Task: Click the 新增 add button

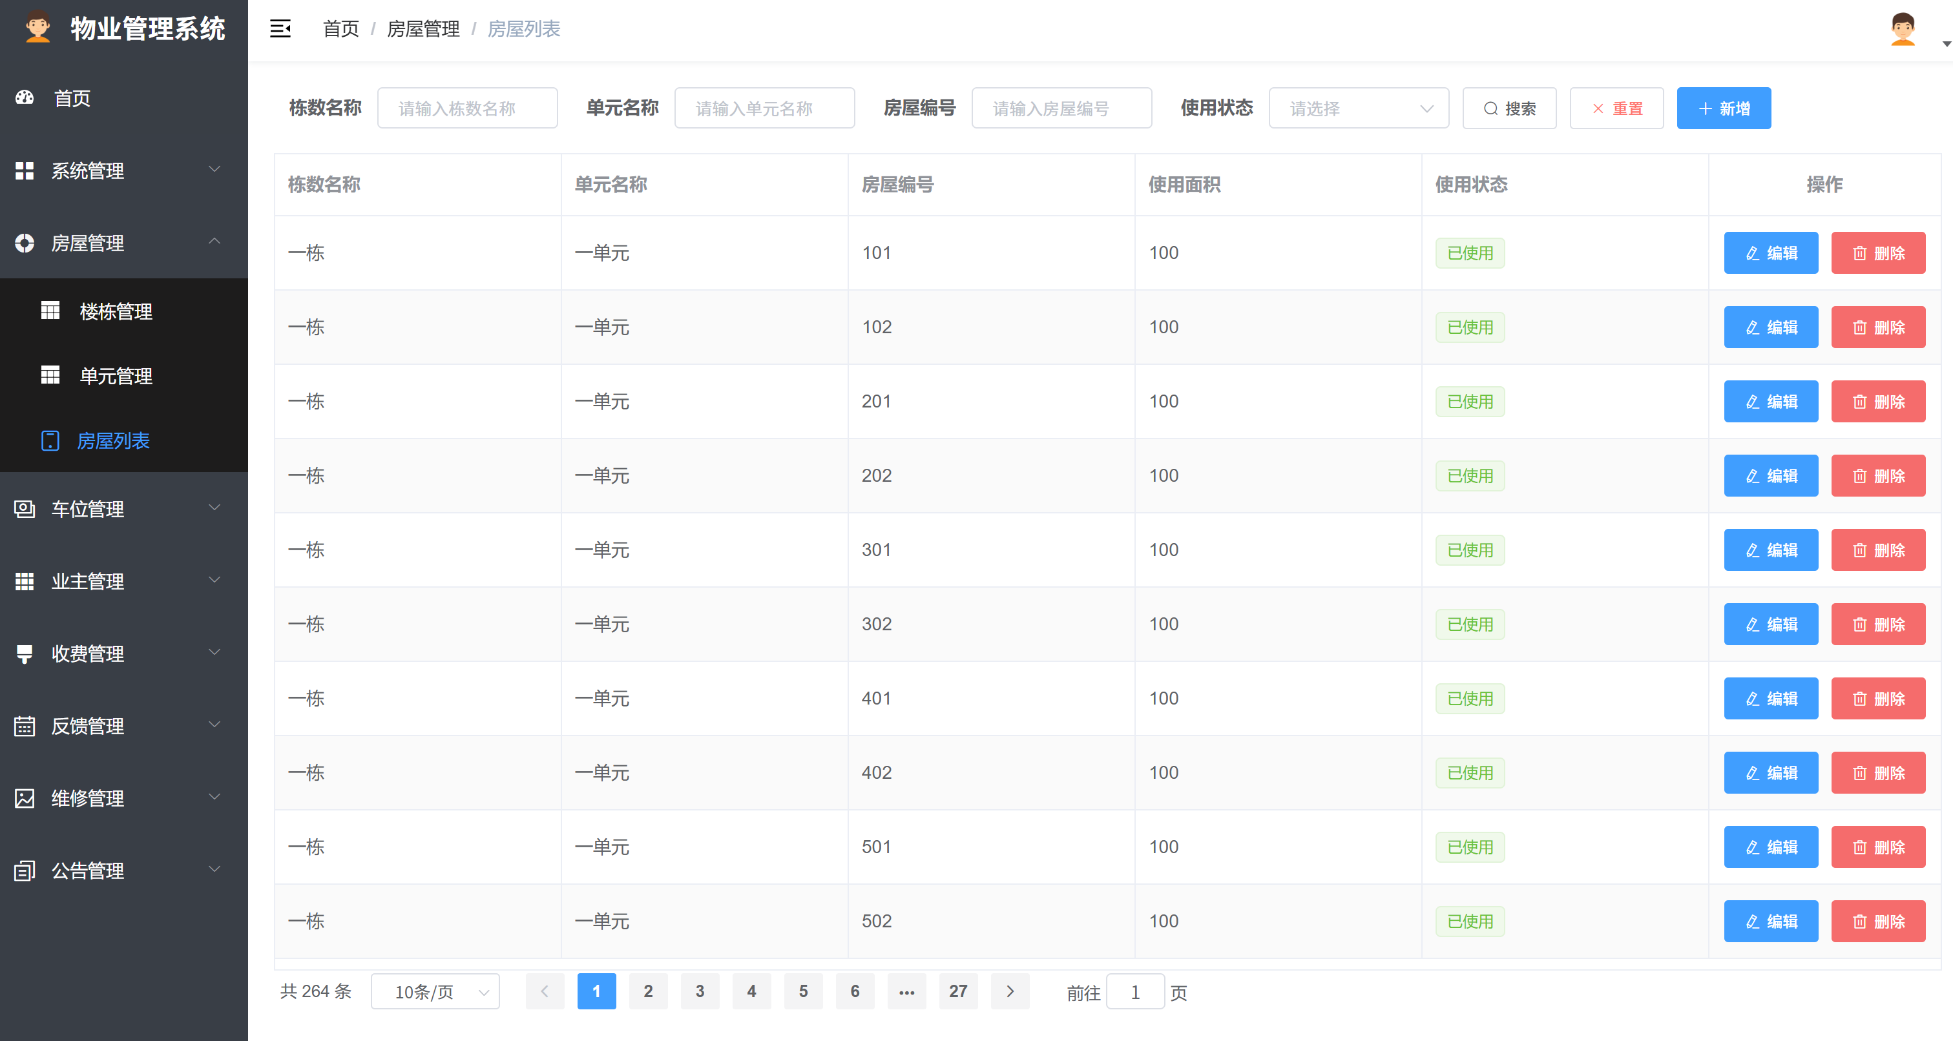Action: pos(1723,108)
